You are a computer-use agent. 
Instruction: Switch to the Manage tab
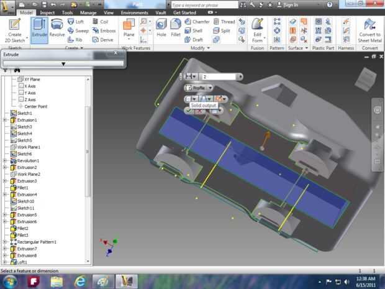coord(88,12)
